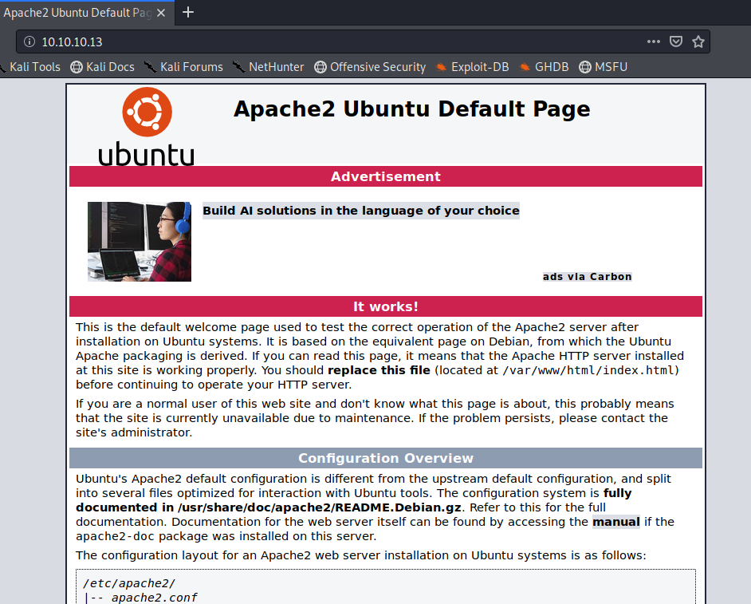Open the 'manual' documentation link
751x604 pixels.
point(616,522)
